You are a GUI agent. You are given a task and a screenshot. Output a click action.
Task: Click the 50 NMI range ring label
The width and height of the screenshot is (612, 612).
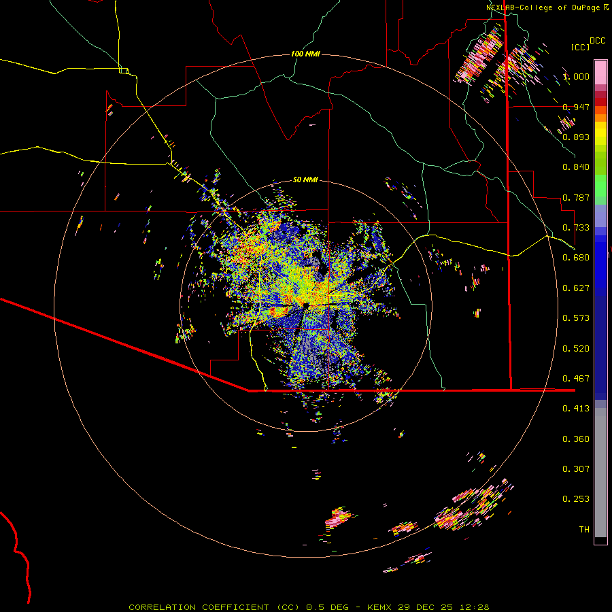coord(305,180)
